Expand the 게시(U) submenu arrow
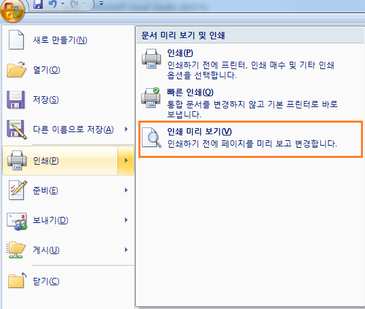365x309 pixels. click(x=126, y=249)
